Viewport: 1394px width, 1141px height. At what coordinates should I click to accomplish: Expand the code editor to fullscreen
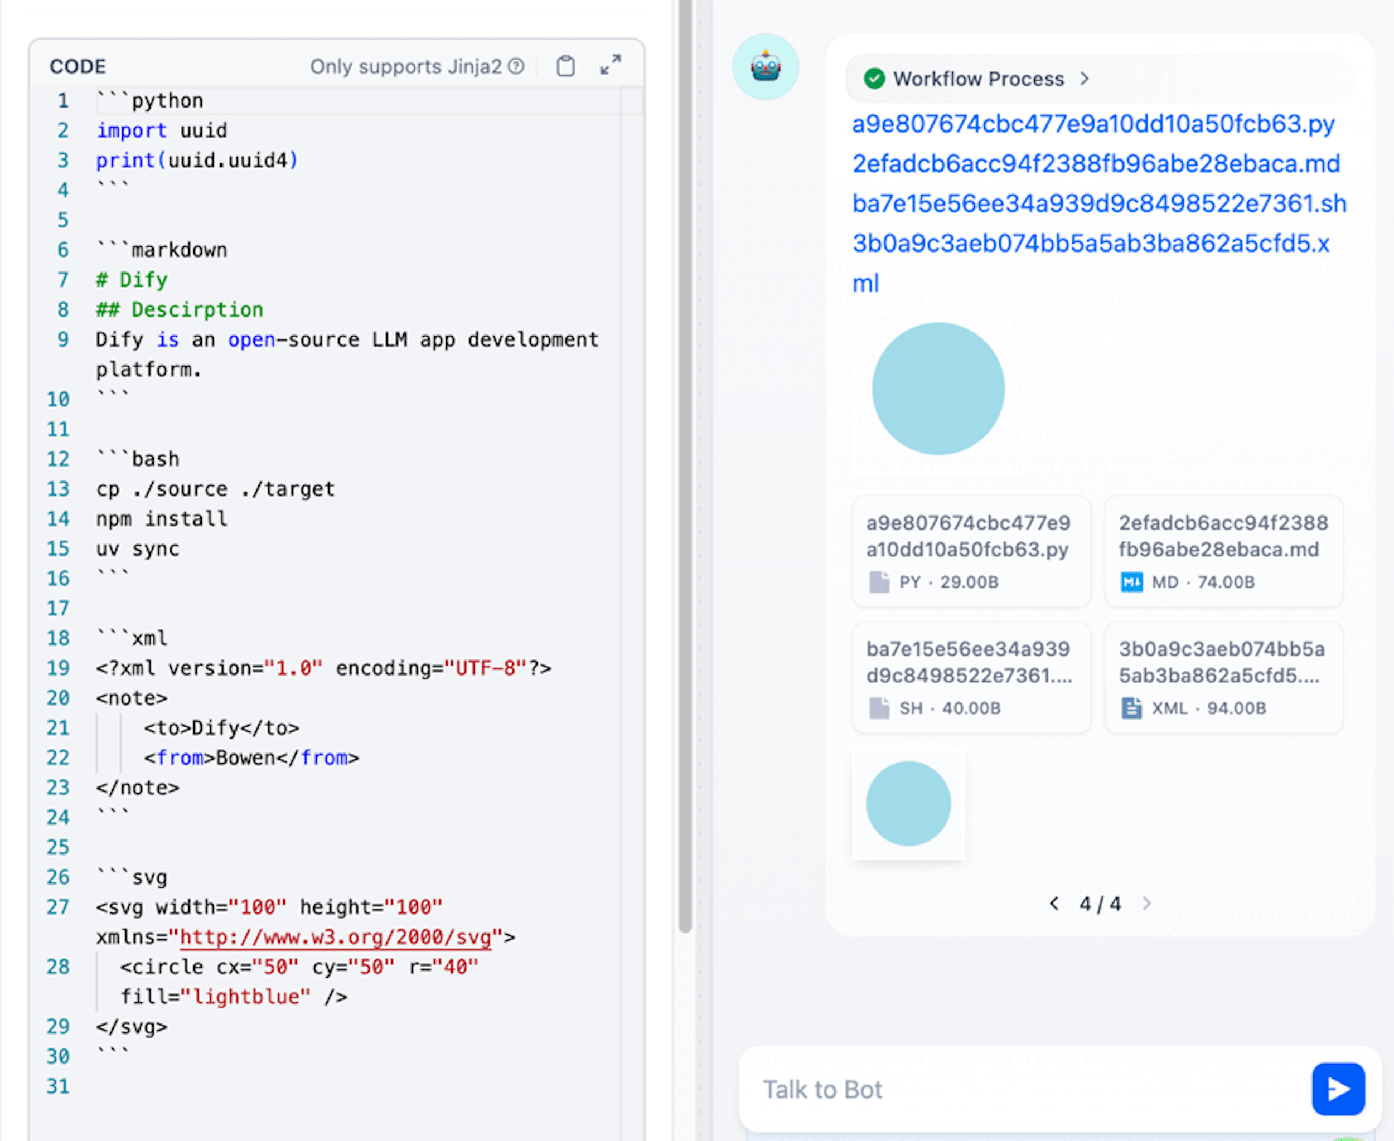[x=610, y=65]
